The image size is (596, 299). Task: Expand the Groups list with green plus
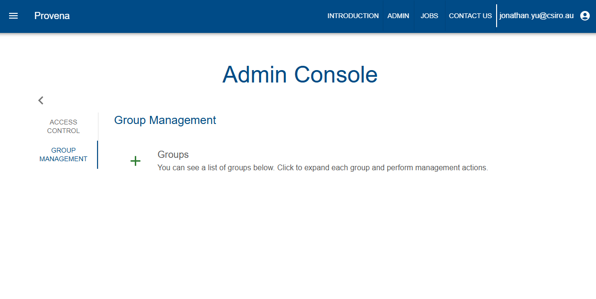tap(135, 161)
